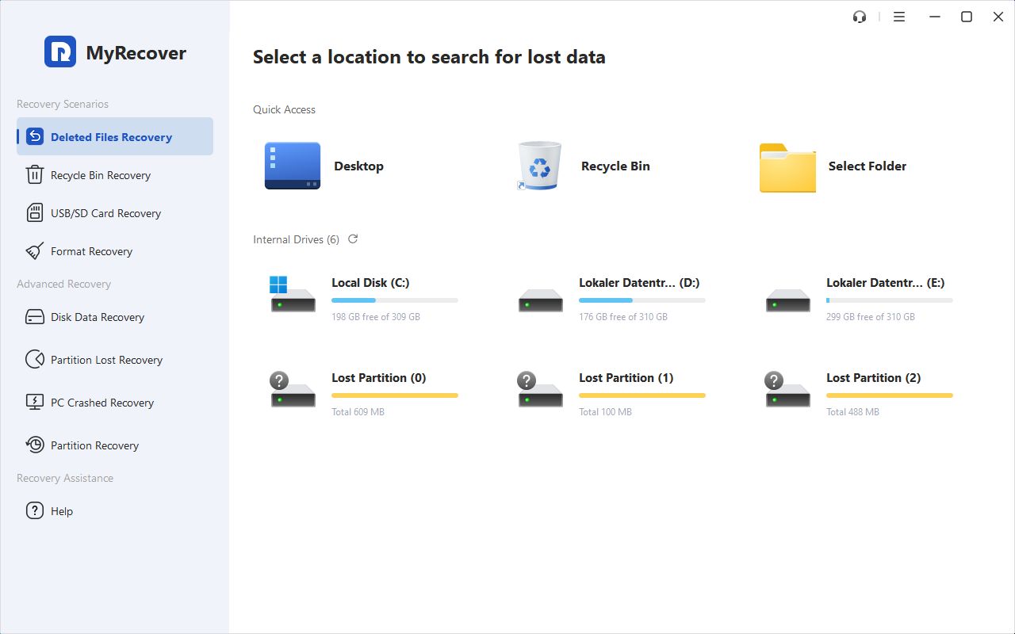Open support via headset icon

point(860,17)
